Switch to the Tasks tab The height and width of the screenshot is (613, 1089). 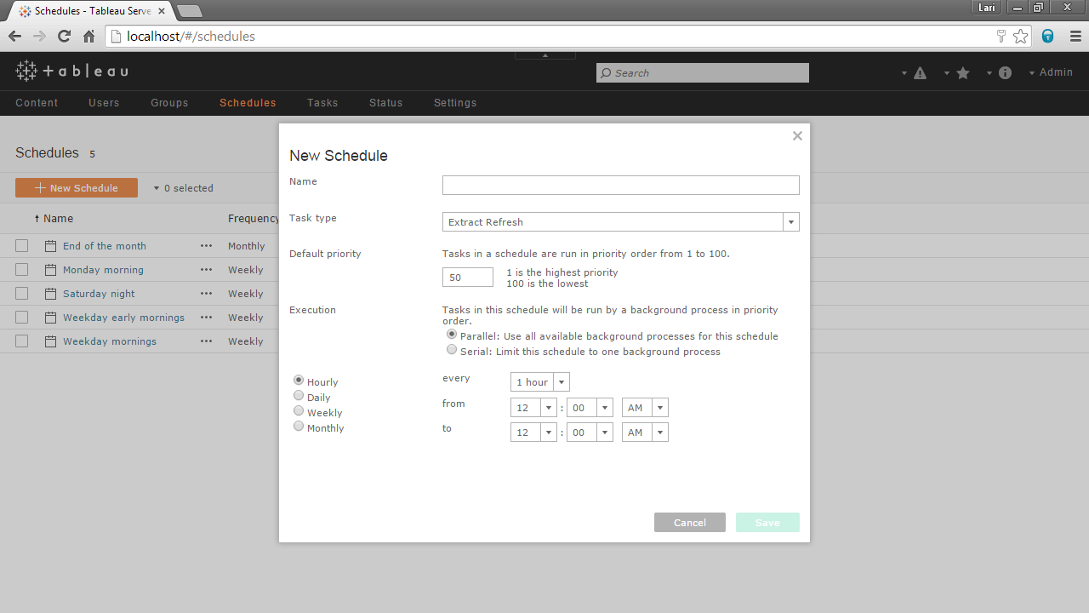322,103
